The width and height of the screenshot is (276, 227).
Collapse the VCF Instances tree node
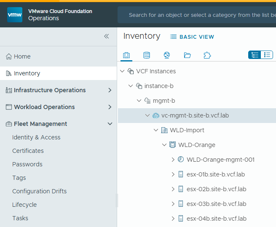pos(122,71)
